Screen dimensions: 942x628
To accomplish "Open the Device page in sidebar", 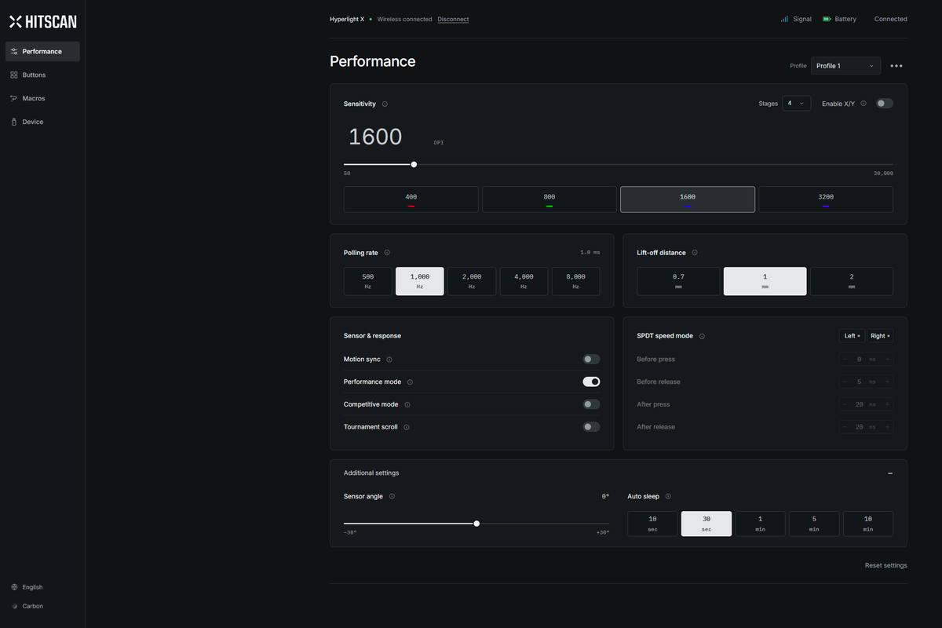I will point(42,122).
